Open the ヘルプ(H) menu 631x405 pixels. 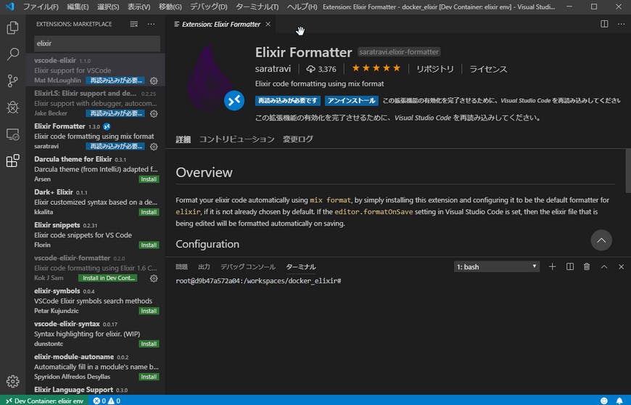[x=302, y=7]
